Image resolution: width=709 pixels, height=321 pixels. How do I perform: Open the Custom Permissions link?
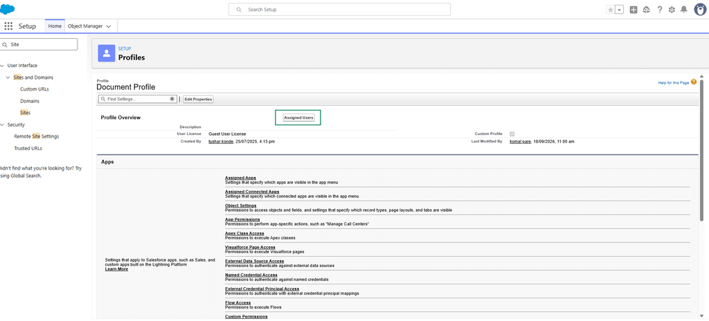coord(246,316)
